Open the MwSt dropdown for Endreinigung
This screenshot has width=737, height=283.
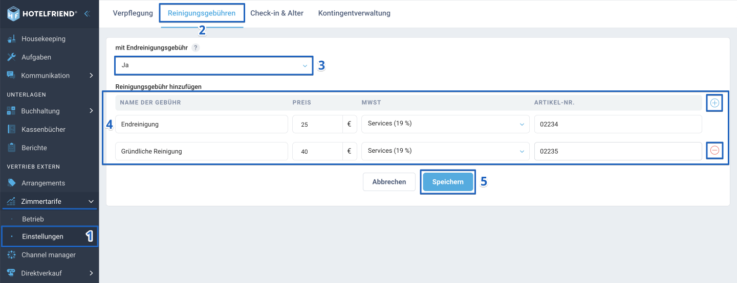445,124
